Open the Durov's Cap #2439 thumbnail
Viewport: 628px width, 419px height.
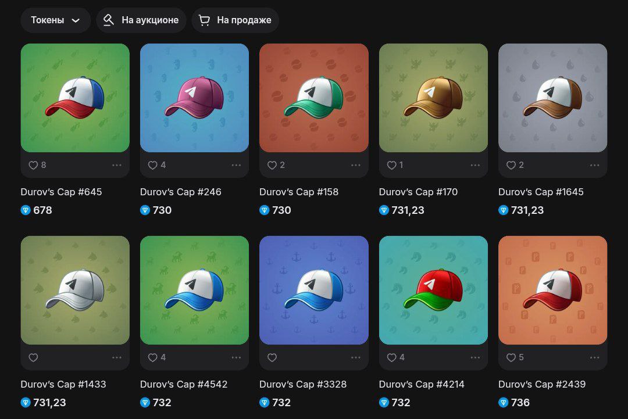pos(553,290)
